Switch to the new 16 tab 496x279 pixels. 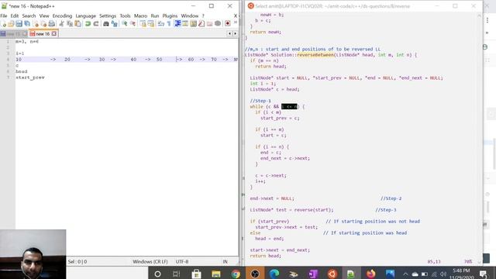click(43, 33)
